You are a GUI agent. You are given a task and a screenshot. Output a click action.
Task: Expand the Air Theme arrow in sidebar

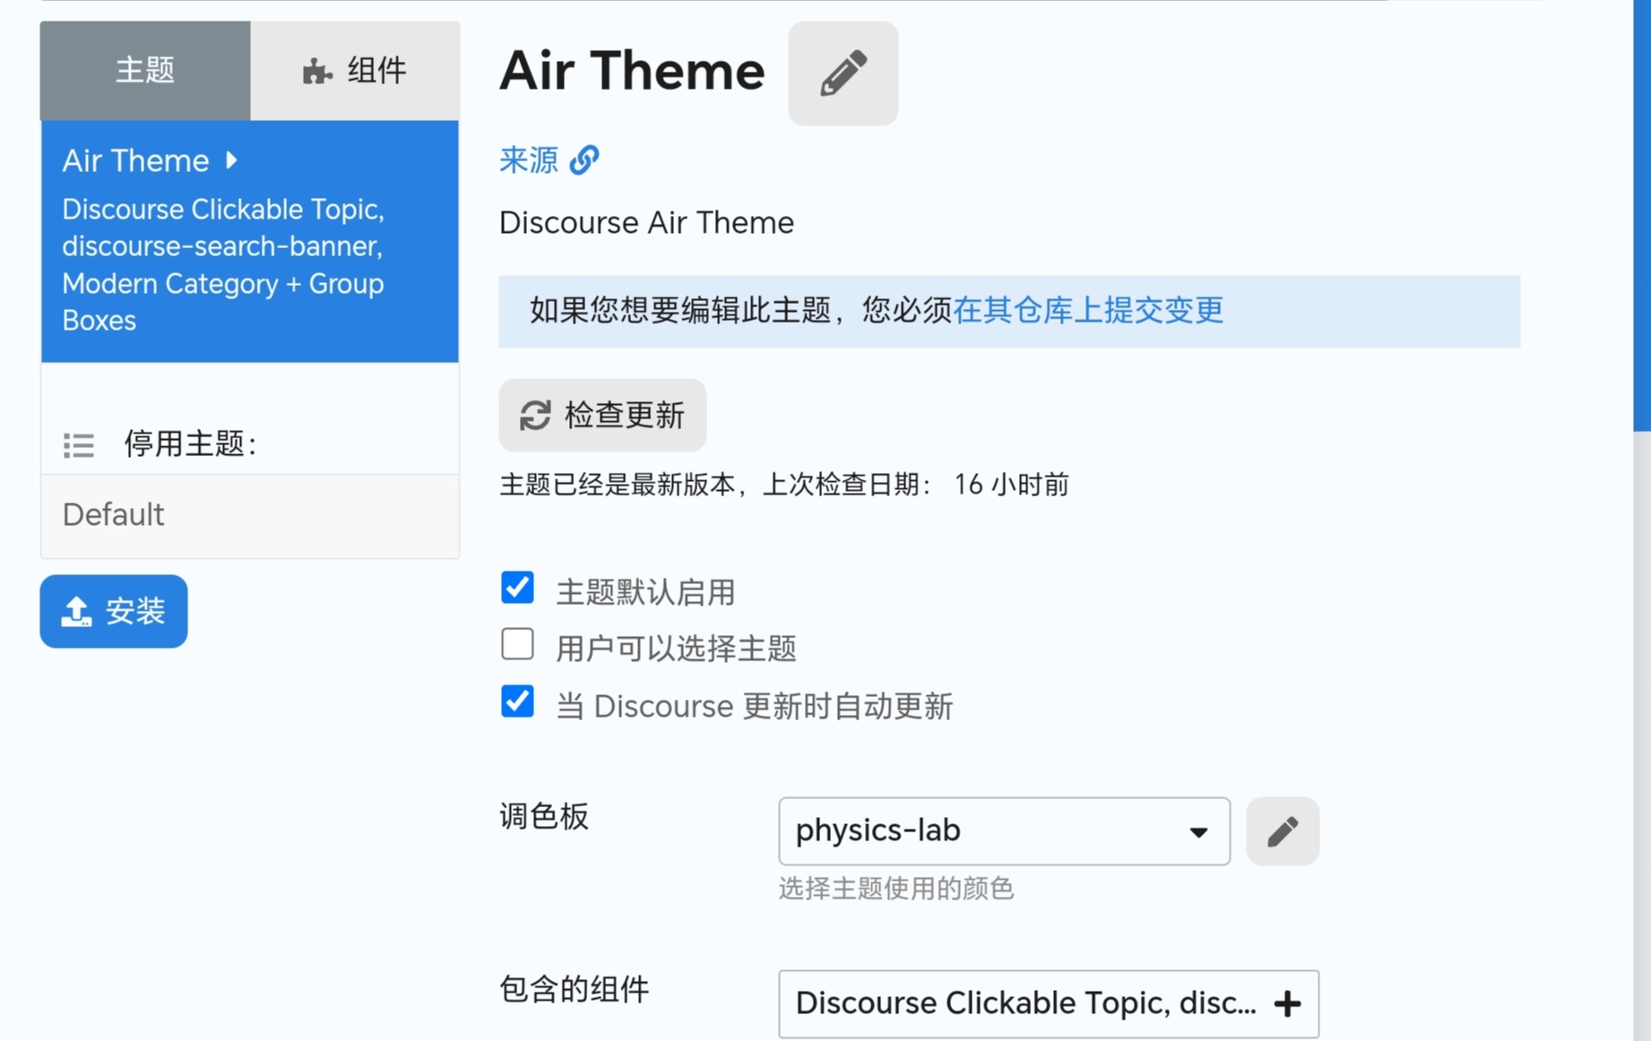pyautogui.click(x=232, y=160)
